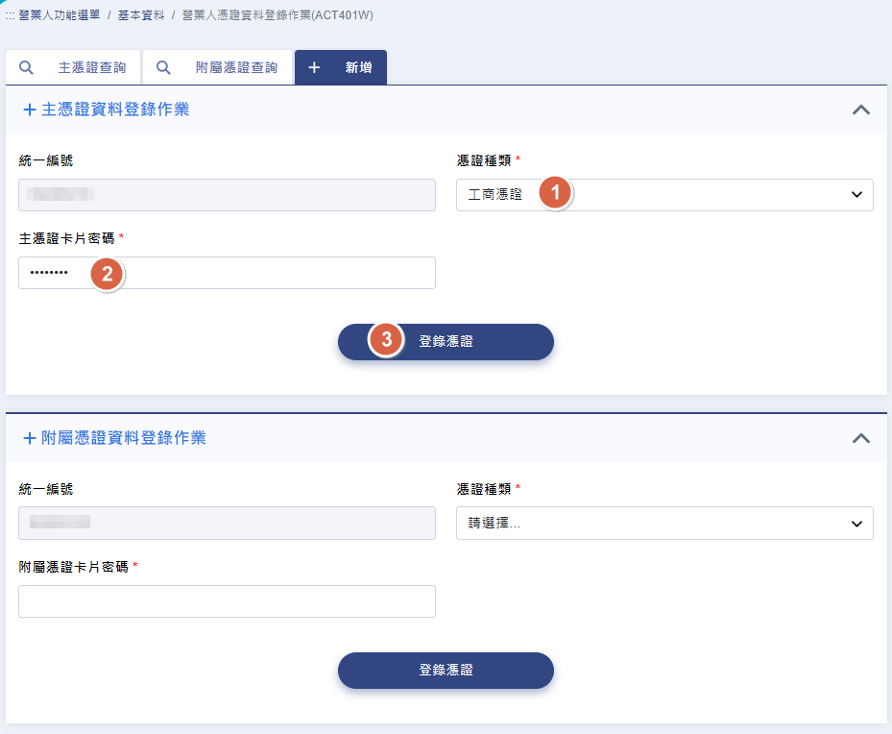Focus the 附屬憑證卡片密碼 input field
The height and width of the screenshot is (734, 892).
coord(227,601)
